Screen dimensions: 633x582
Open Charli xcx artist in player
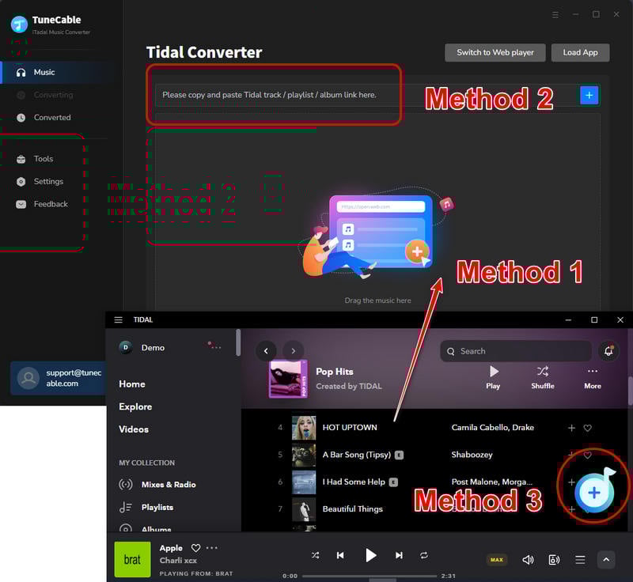(x=178, y=561)
